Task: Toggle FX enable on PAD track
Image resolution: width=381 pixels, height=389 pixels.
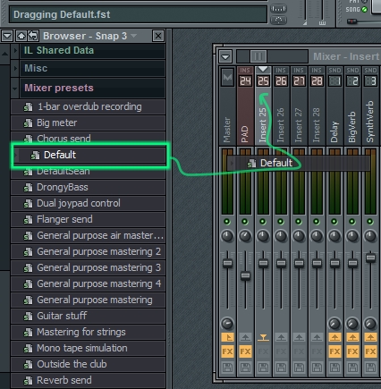Action: [245, 351]
